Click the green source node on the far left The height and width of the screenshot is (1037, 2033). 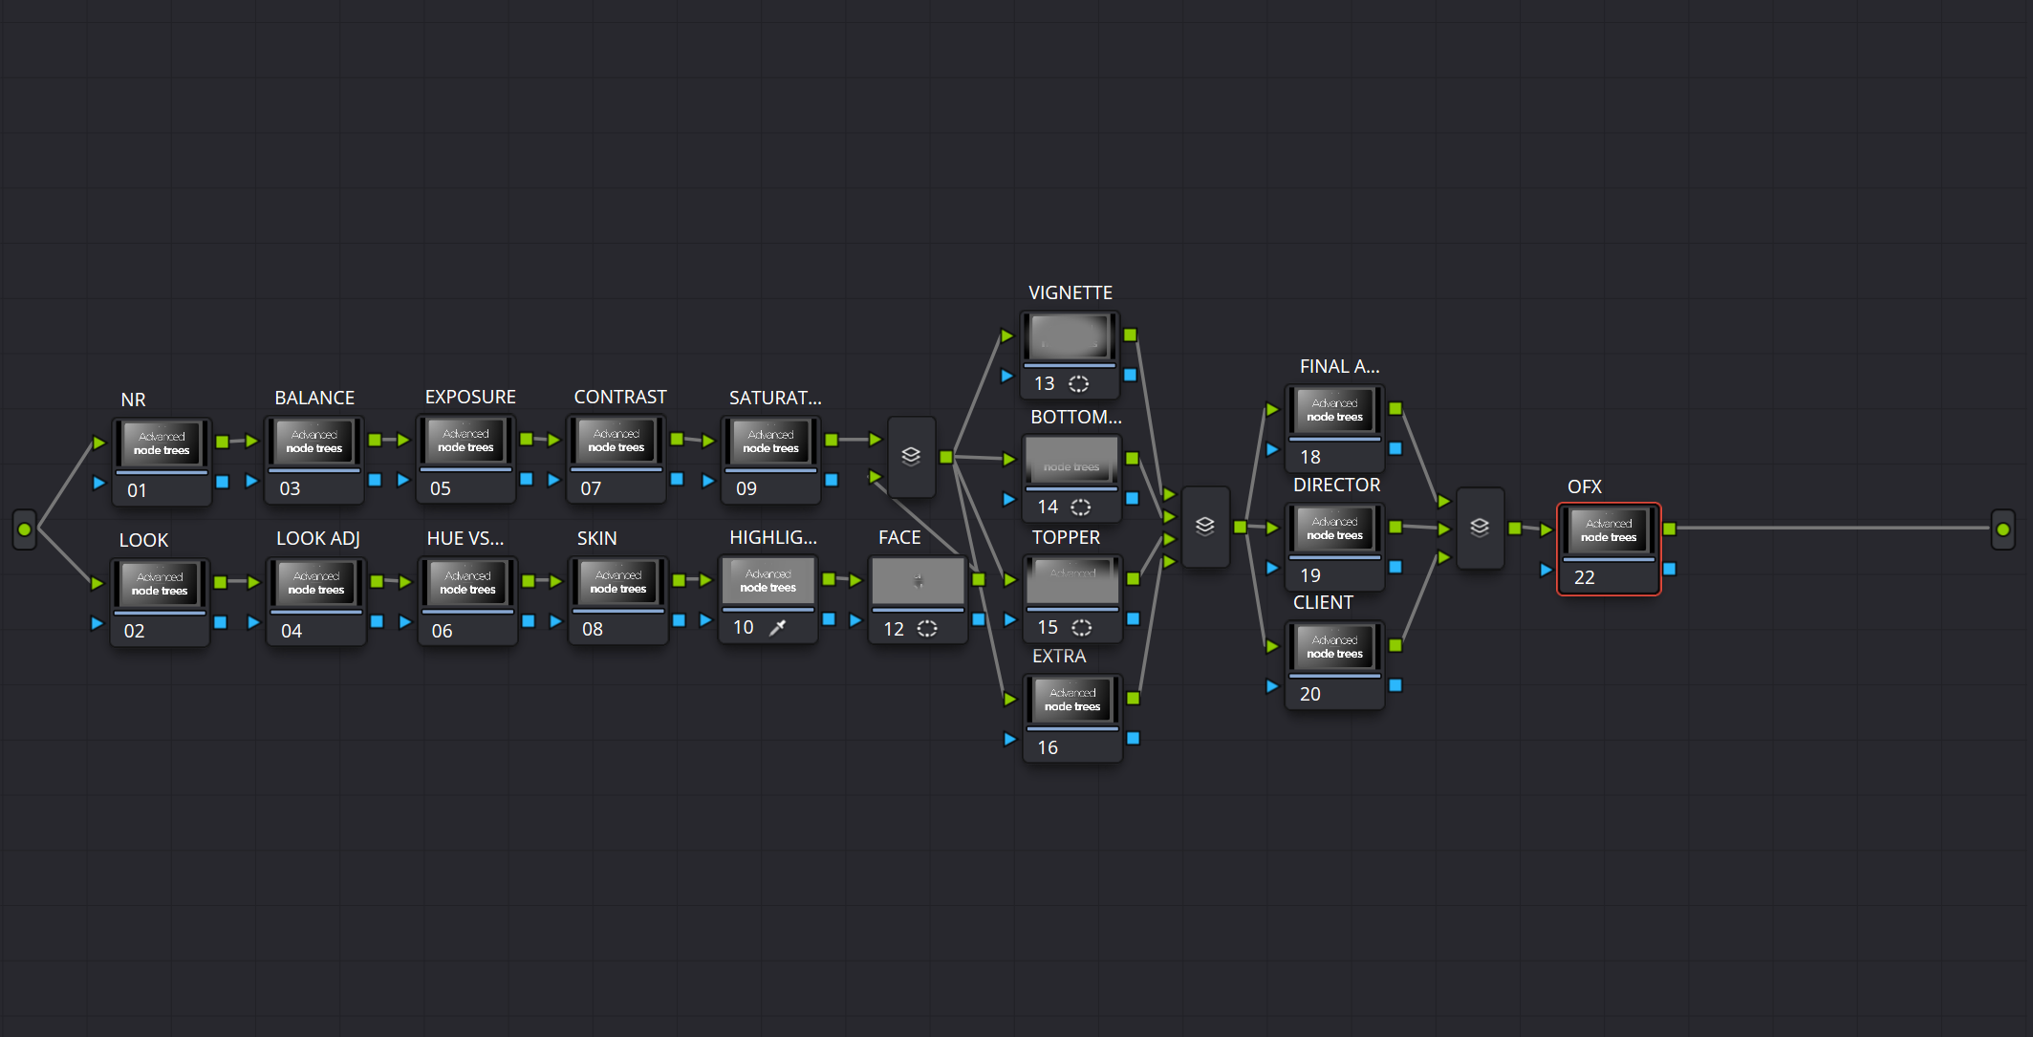tap(25, 529)
